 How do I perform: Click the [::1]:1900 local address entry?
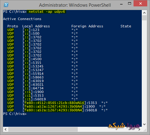33,92
